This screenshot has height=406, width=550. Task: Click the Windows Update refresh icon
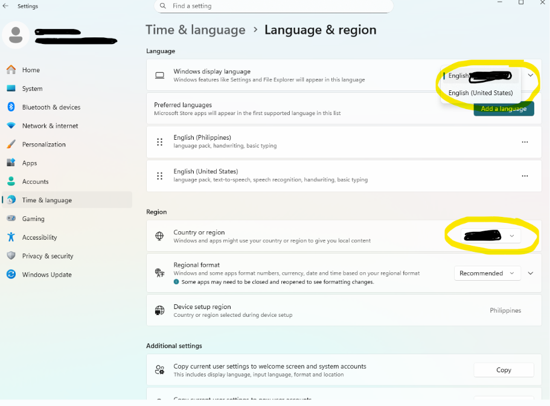coord(11,274)
